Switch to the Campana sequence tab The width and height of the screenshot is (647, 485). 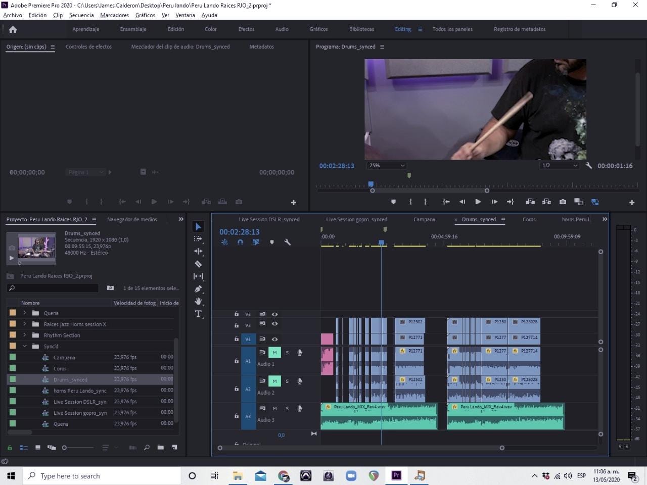(424, 219)
